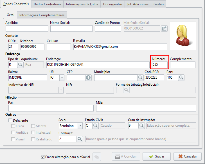Click the E-mails field
Image resolution: width=205 pixels, height=164 pixels.
tap(120, 47)
